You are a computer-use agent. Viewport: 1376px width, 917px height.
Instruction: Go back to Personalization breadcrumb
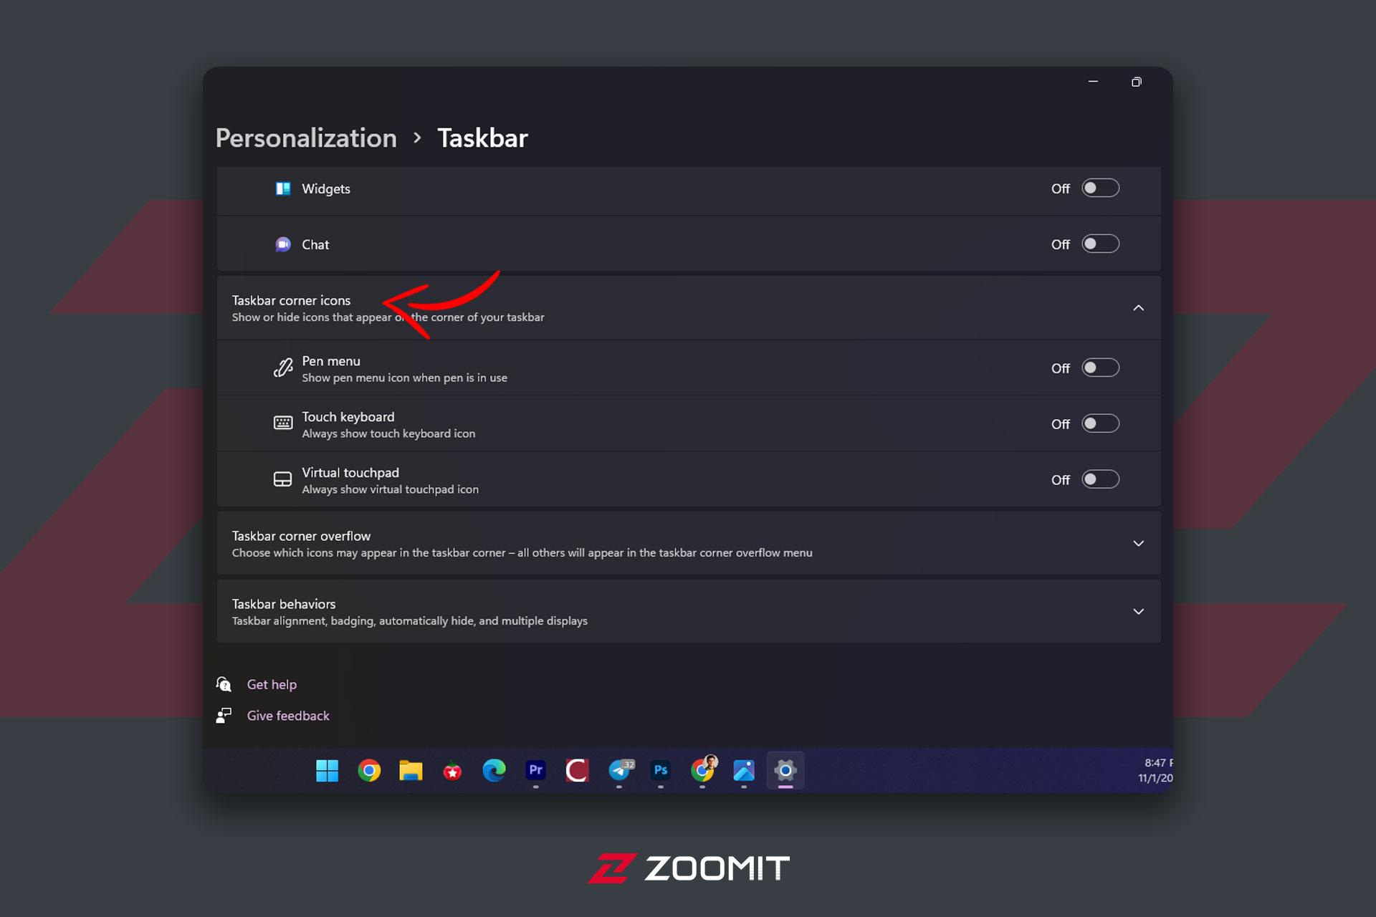click(x=306, y=138)
